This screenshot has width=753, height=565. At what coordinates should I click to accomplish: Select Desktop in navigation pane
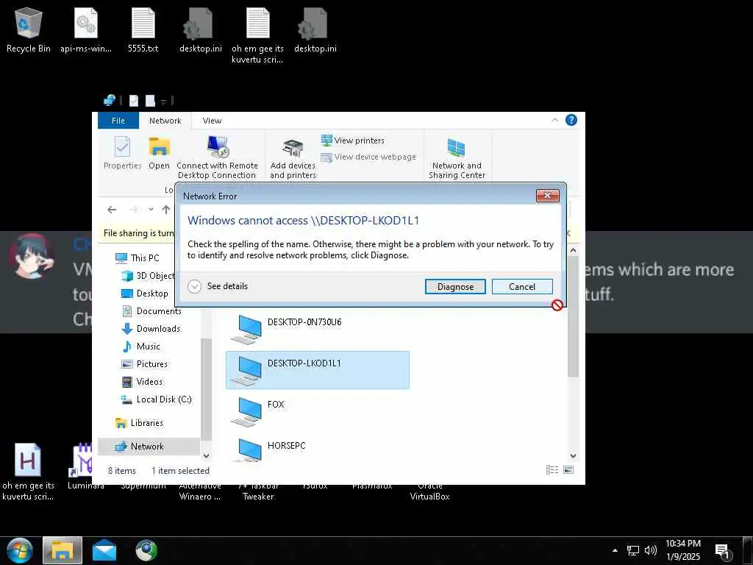pyautogui.click(x=145, y=294)
